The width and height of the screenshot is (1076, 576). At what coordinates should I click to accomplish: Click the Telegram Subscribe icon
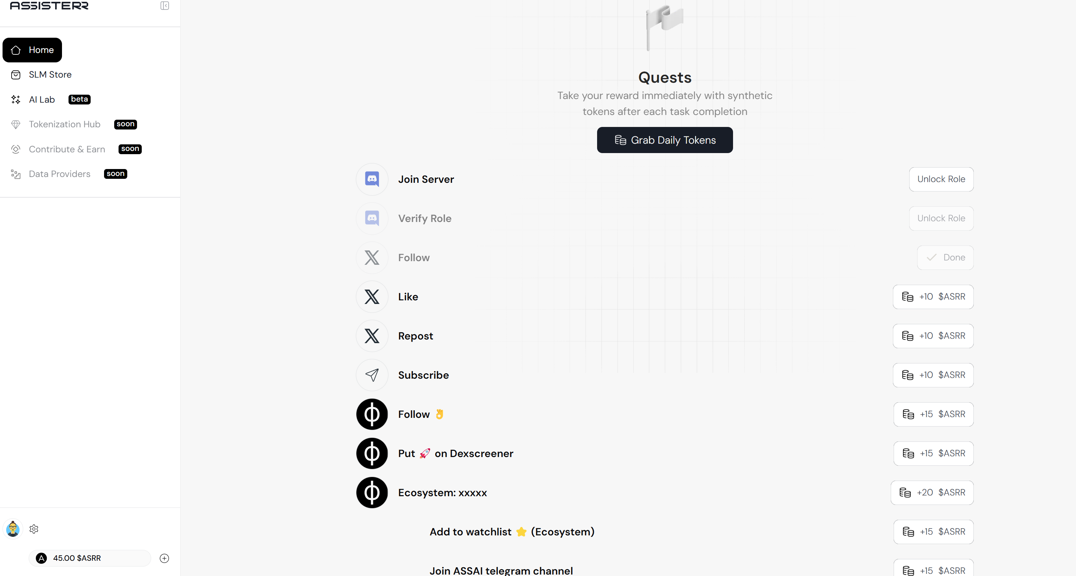[372, 374]
